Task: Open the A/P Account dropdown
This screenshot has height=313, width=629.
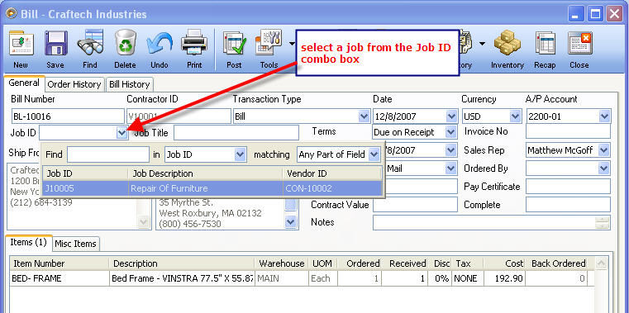Action: [x=604, y=116]
